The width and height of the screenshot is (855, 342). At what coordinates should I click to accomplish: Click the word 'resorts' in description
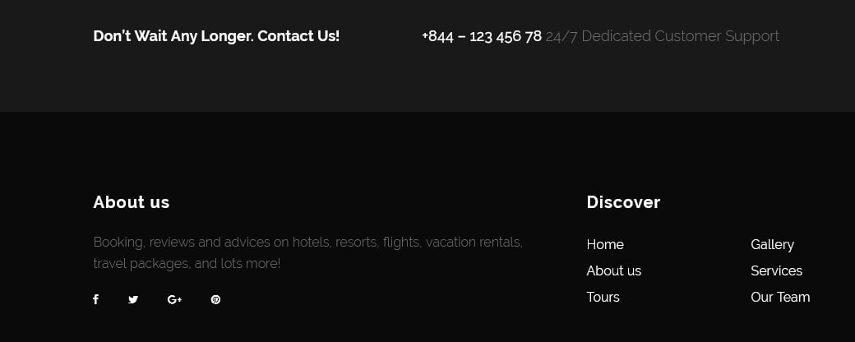pyautogui.click(x=357, y=243)
